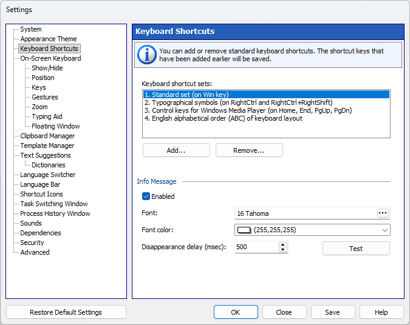Click the Save button
This screenshot has height=325, width=410.
[x=333, y=312]
